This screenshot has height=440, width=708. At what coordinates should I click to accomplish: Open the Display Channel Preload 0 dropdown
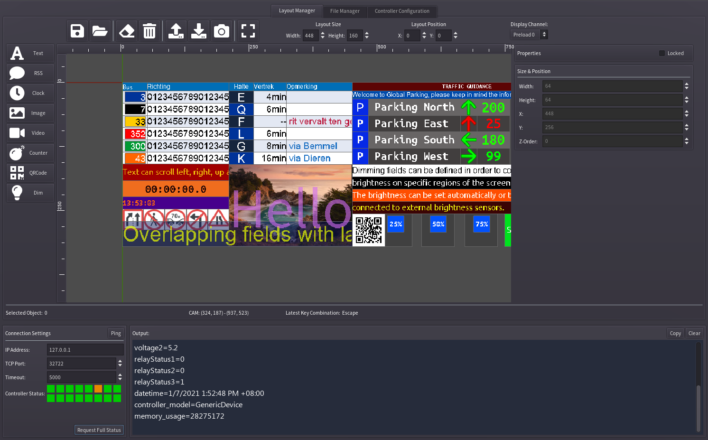click(x=529, y=35)
